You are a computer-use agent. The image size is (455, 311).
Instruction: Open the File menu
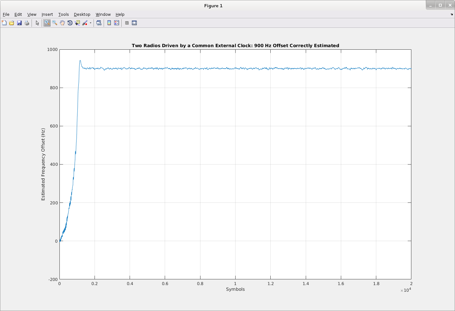pyautogui.click(x=6, y=14)
